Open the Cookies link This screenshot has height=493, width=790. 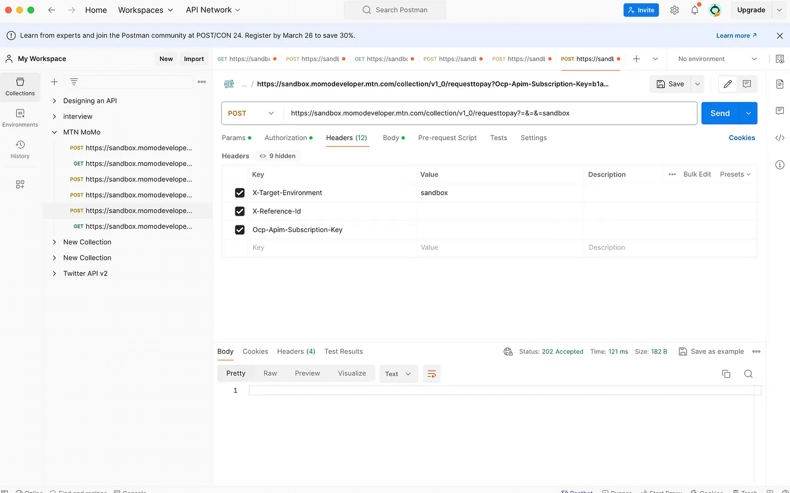coord(742,138)
